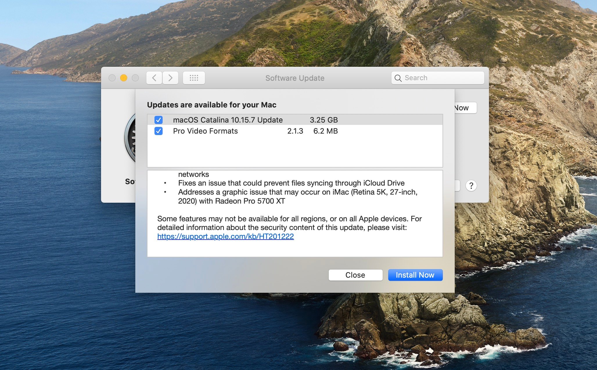
Task: Click the 3.25 GB size value
Action: tap(324, 120)
